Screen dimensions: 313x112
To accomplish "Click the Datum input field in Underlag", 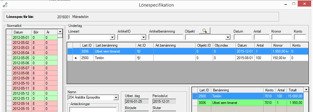I will pyautogui.click(x=243, y=37).
